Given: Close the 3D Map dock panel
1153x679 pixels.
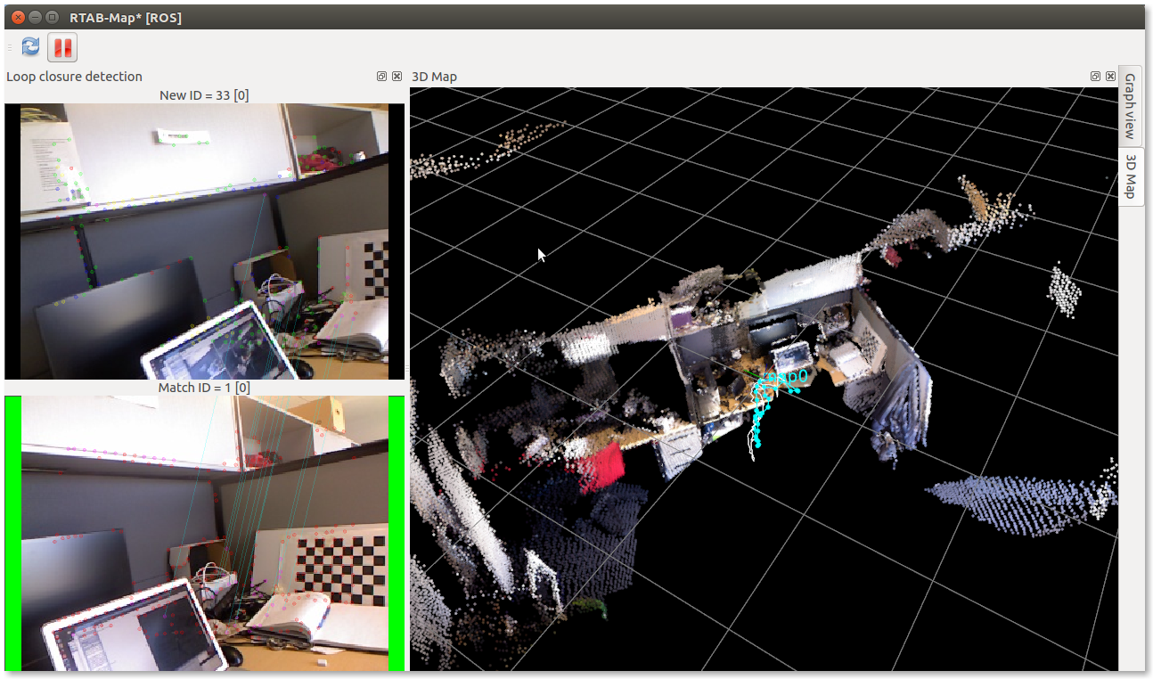Looking at the screenshot, I should pos(1110,77).
